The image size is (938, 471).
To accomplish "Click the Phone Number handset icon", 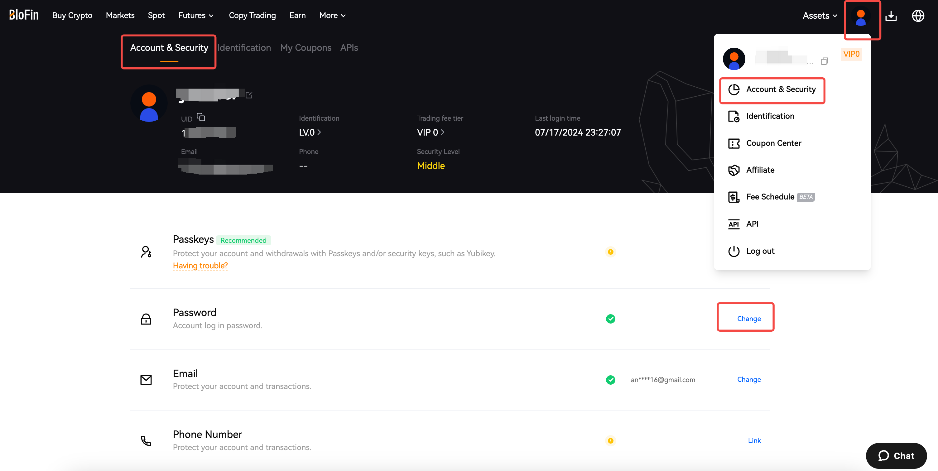I will [x=146, y=440].
